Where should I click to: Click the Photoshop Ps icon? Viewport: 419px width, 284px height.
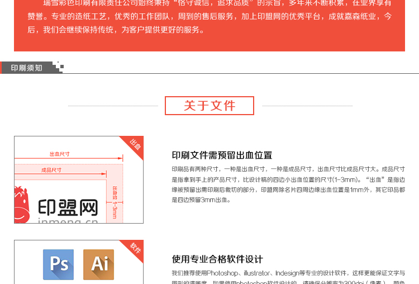[58, 264]
